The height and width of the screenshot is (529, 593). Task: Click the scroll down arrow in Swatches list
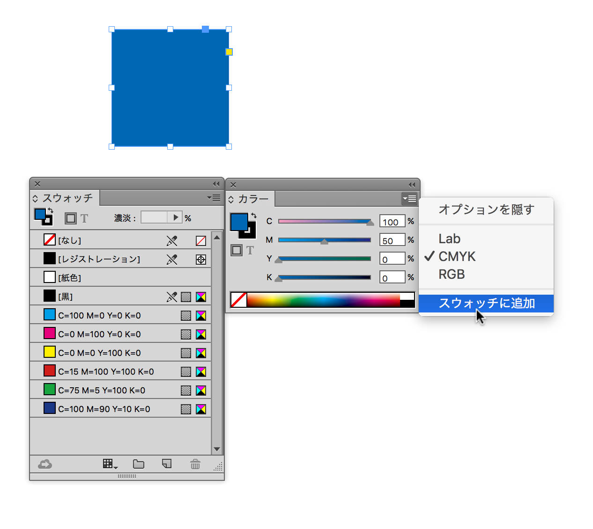[x=217, y=449]
